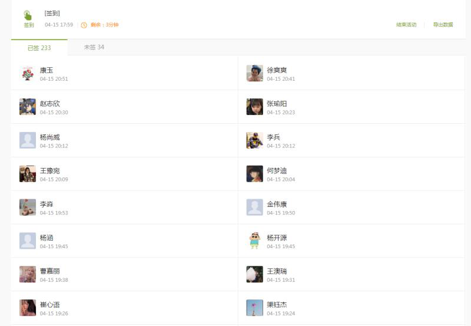Screen dimensions: 471x326
Task: Select 王澳瑞's avatar thumbnail
Action: click(x=254, y=274)
